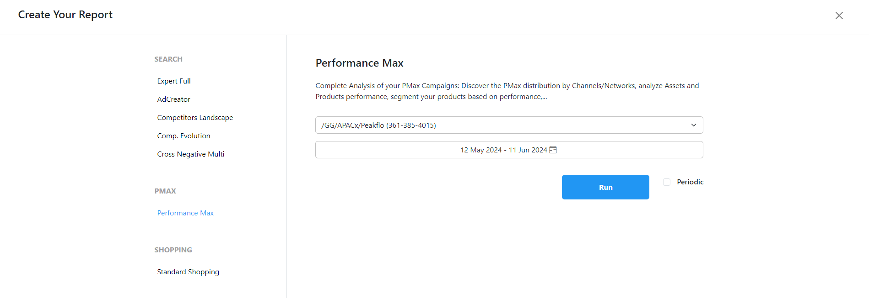Click the 12 May 2024 date range field
Viewport: 869px width, 298px height.
click(509, 150)
